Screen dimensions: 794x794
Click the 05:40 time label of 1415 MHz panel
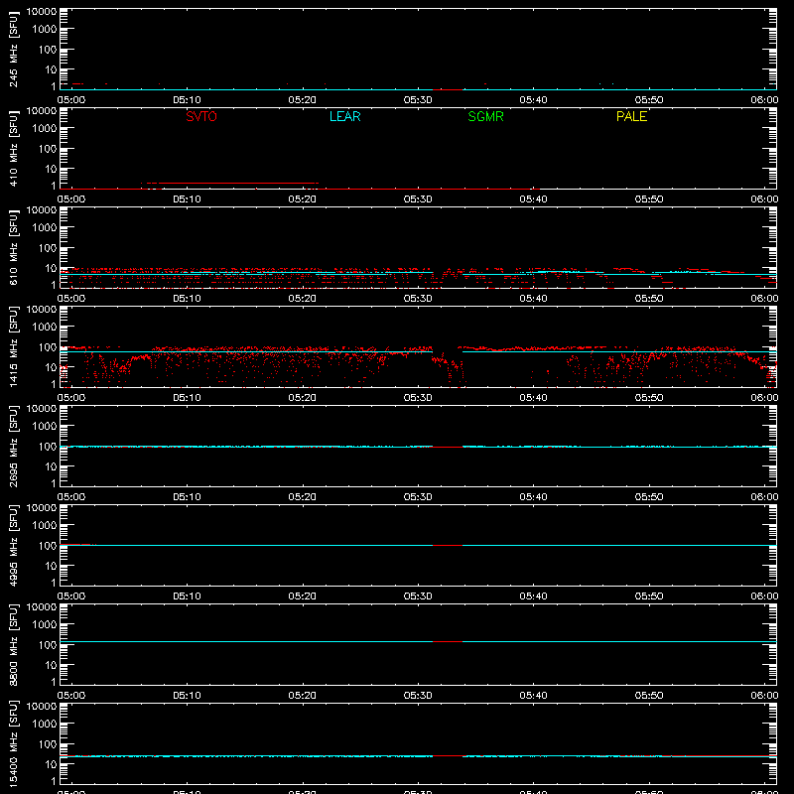click(x=533, y=398)
